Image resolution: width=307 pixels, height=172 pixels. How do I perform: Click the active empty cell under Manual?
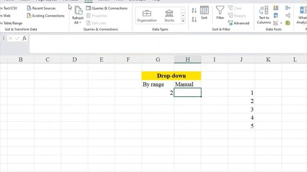pyautogui.click(x=188, y=92)
